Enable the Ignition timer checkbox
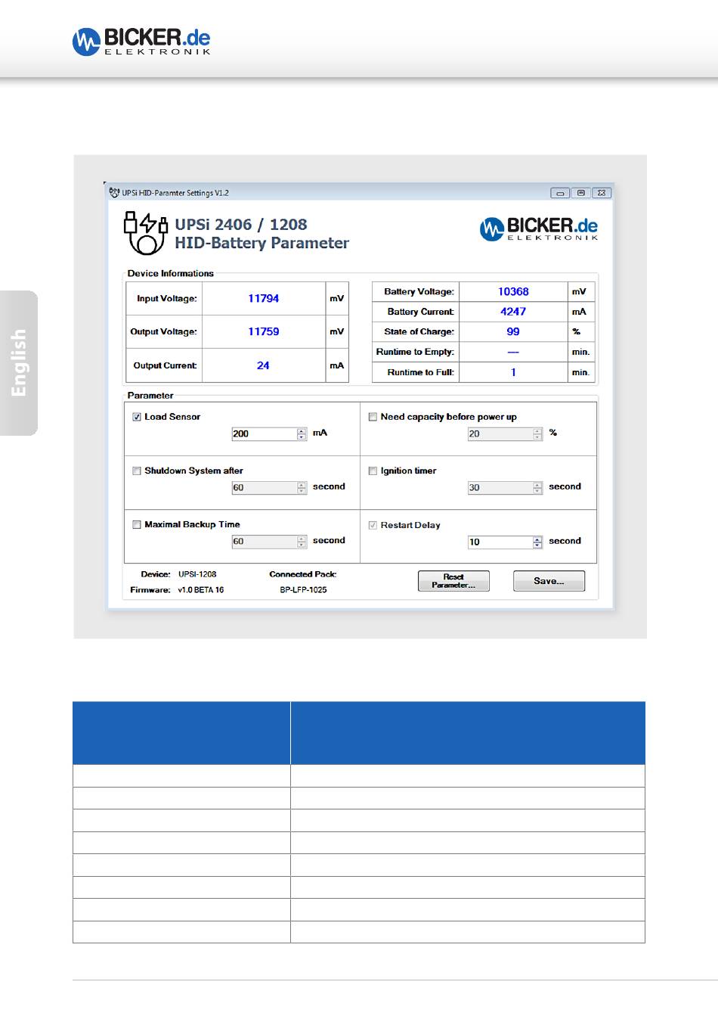718x1016 pixels. pos(373,471)
